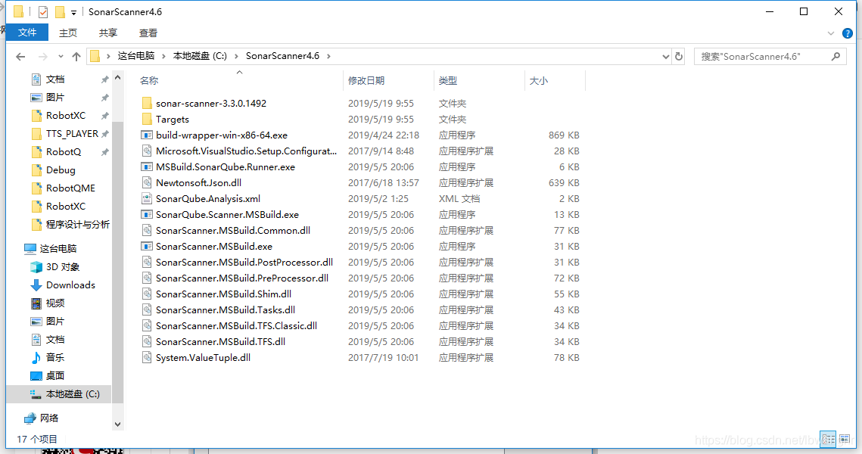Open the address bar history dropdown
The image size is (862, 454).
[x=665, y=56]
